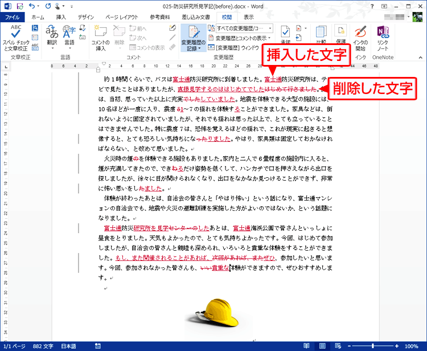Viewport: 427px width, 351px height.
Task: Open the すべての変更履歴/コメント display dropdown
Action: [x=244, y=28]
